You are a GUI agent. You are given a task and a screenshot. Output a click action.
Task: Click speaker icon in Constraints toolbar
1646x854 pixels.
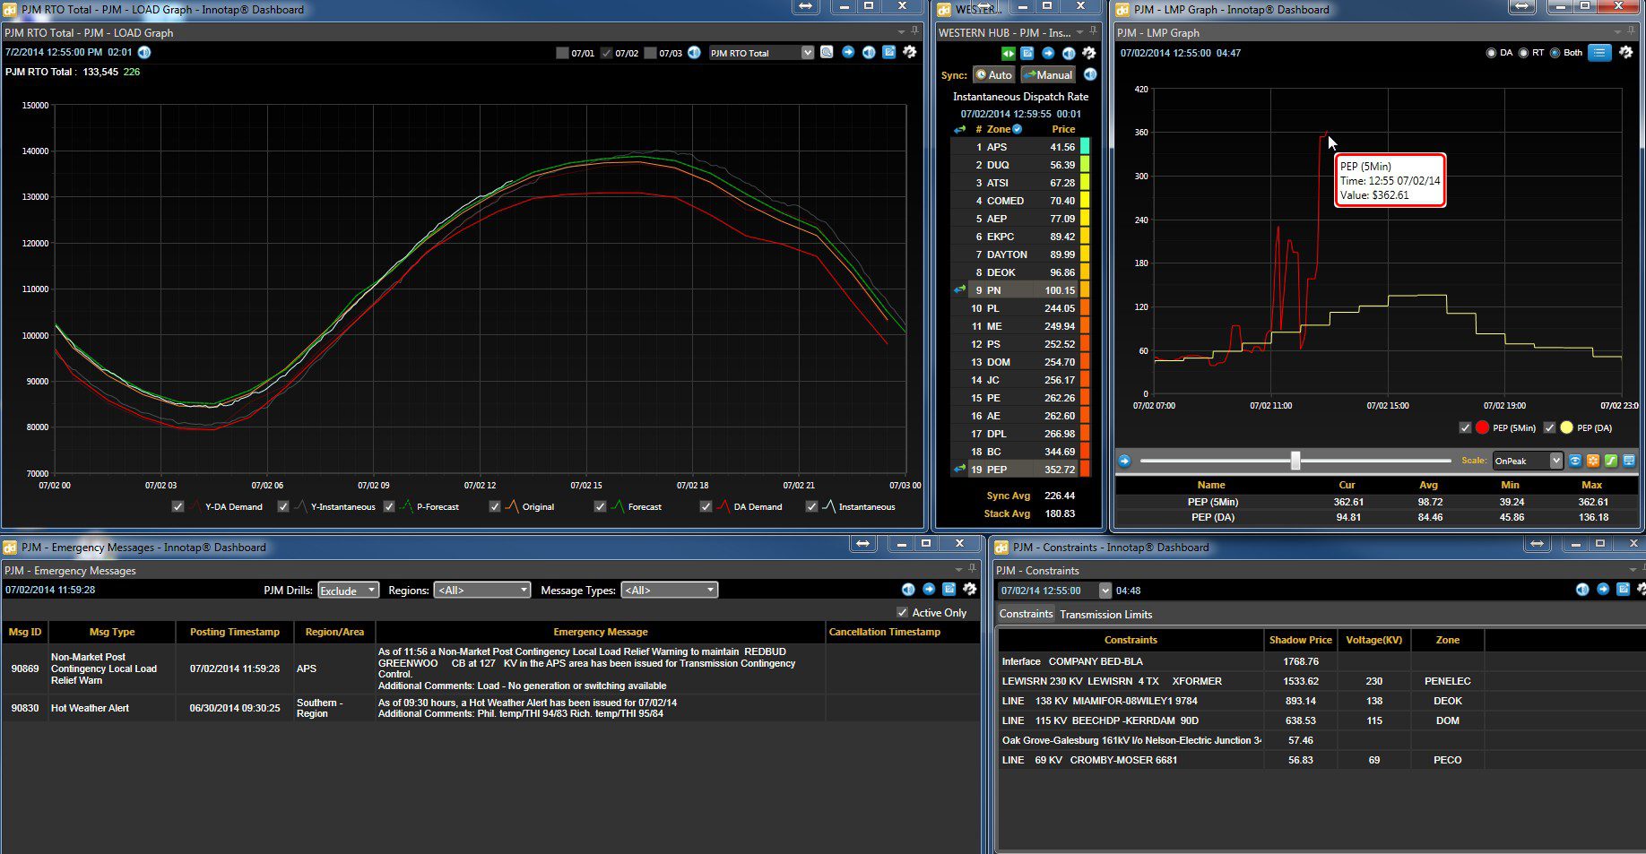1582,589
